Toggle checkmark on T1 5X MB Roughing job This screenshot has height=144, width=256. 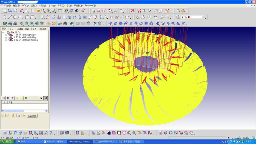[x=8, y=35]
